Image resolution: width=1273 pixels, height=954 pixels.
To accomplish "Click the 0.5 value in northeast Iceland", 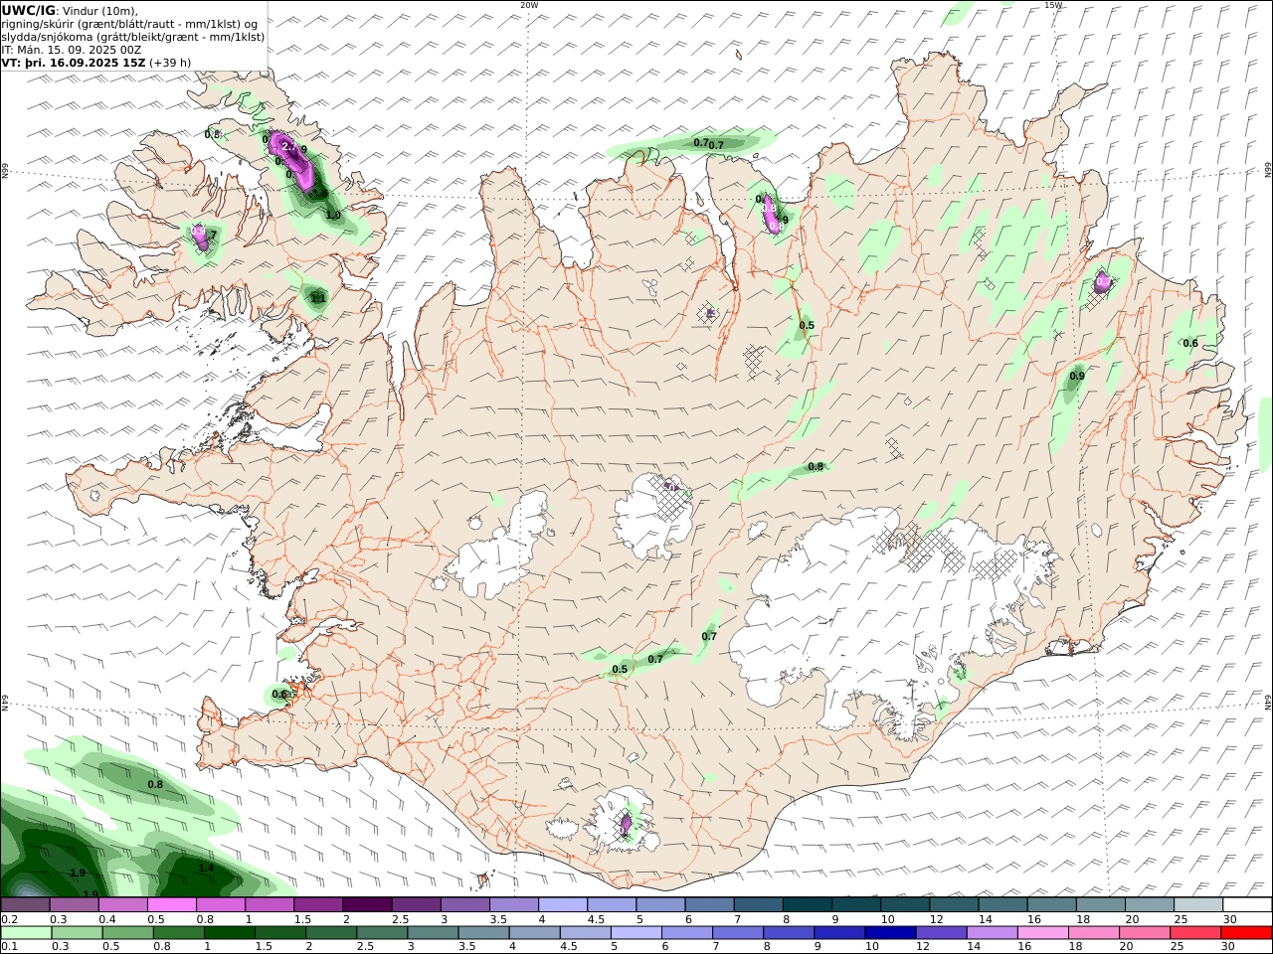I will pyautogui.click(x=807, y=325).
